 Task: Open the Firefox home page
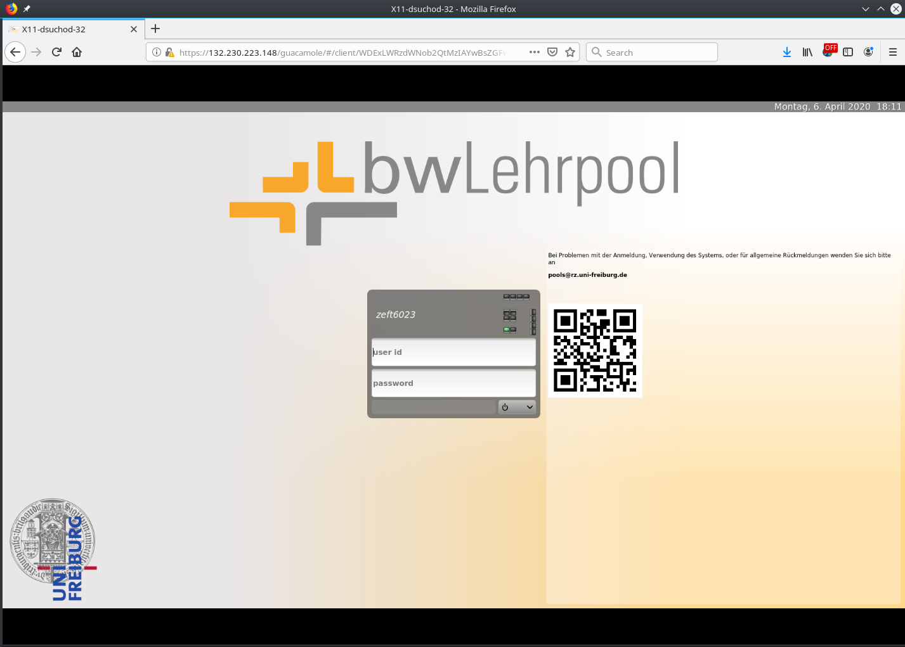pyautogui.click(x=77, y=52)
